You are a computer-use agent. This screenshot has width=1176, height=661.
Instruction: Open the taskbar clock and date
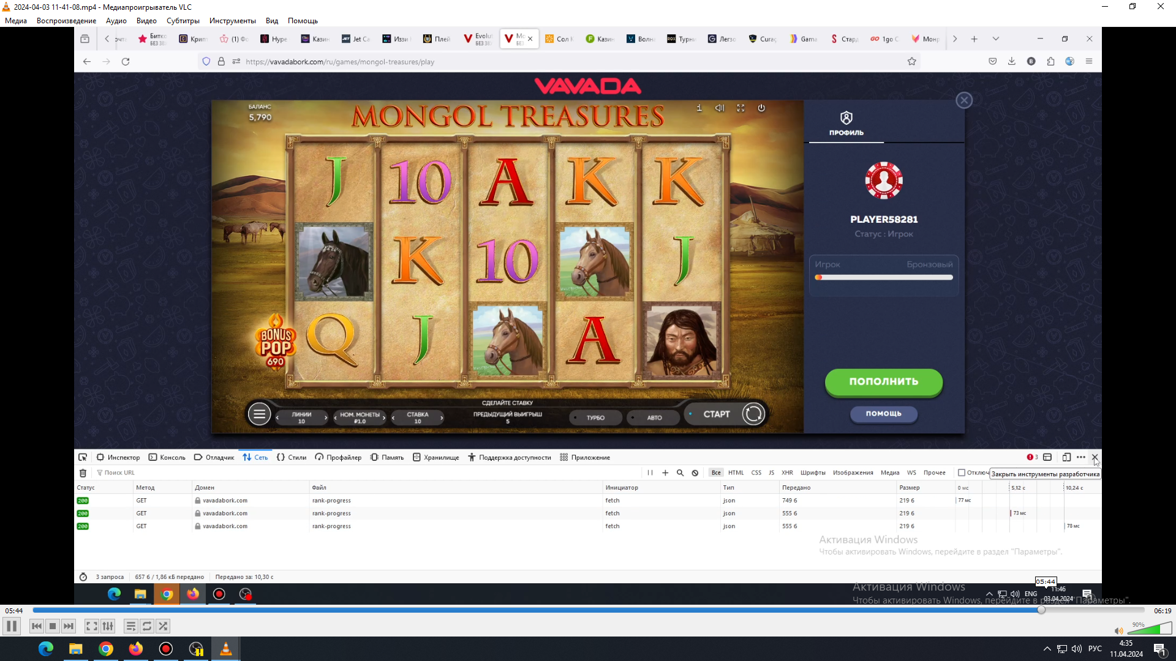pyautogui.click(x=1126, y=649)
